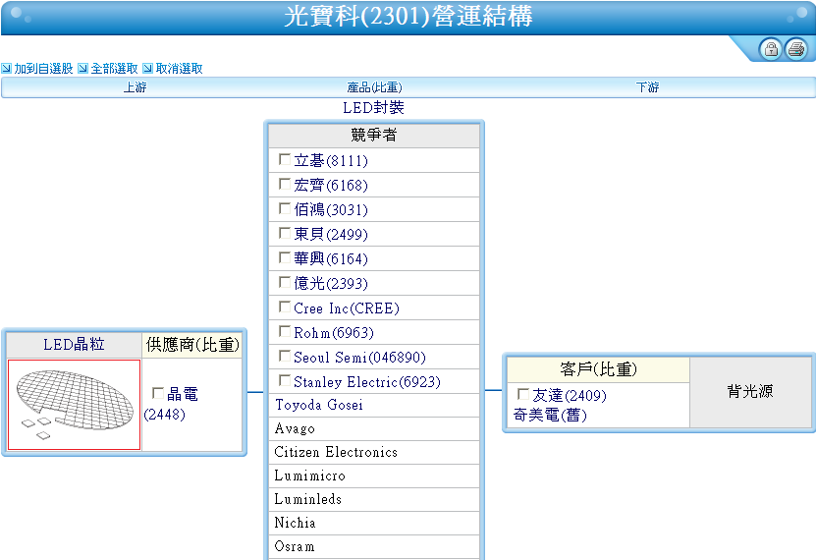
Task: Click the Toyoda Gosei row
Action: point(374,405)
